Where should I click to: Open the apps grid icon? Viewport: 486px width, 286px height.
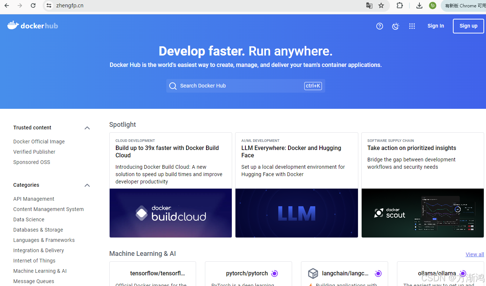pos(412,26)
